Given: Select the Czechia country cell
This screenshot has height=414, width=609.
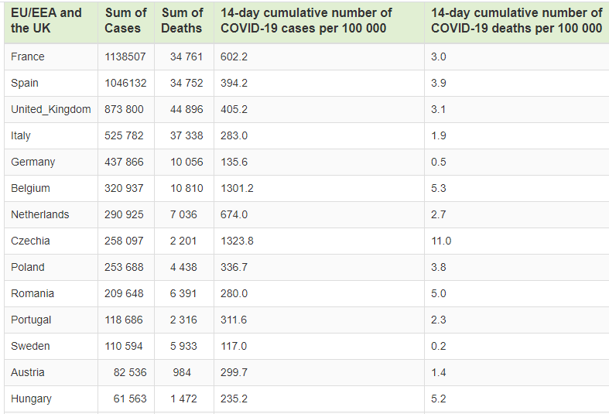Looking at the screenshot, I should [x=51, y=241].
